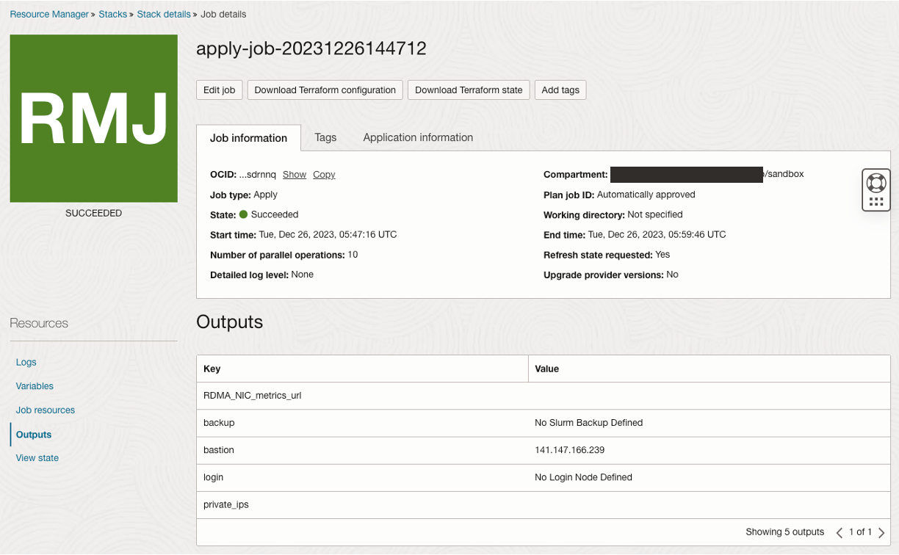Click the Add tags button
The width and height of the screenshot is (899, 555).
(560, 90)
